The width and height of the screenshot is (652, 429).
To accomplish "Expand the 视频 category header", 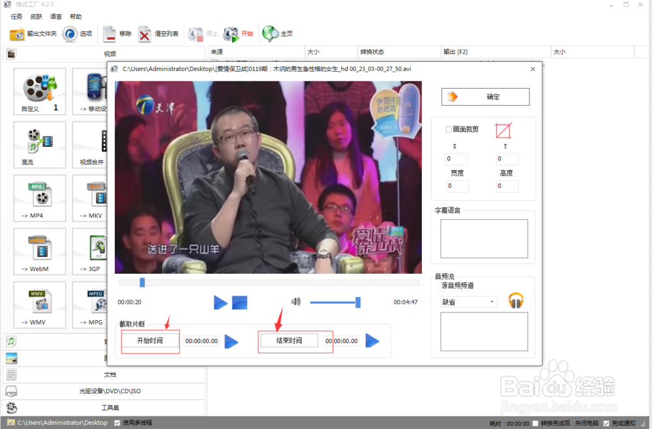I will click(104, 53).
